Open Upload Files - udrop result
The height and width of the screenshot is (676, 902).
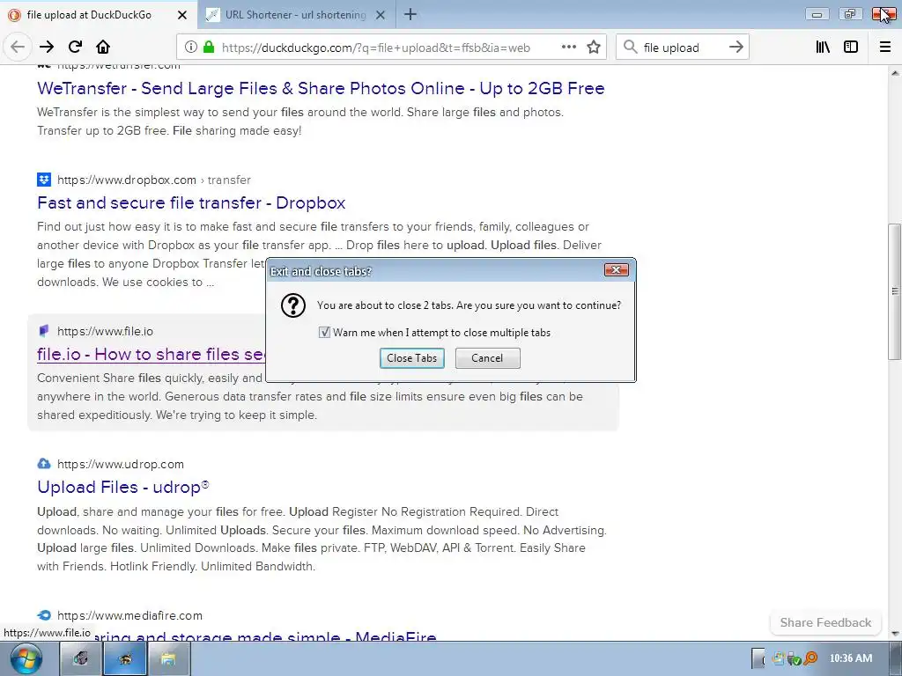coord(123,487)
